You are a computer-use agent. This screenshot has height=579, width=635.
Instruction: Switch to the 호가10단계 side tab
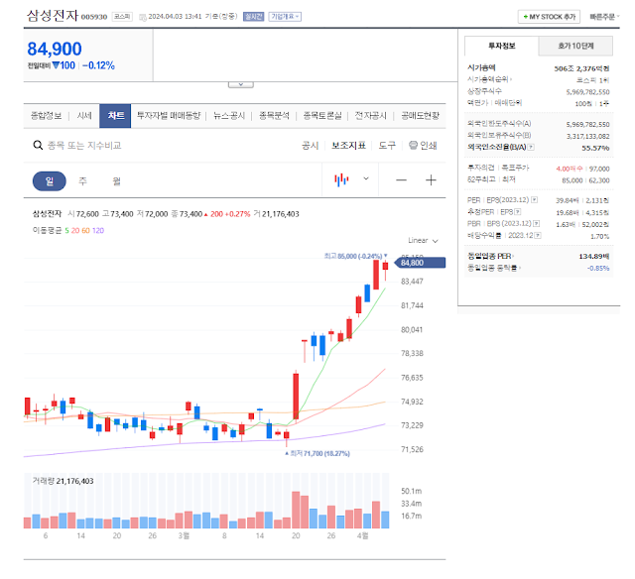pyautogui.click(x=575, y=47)
